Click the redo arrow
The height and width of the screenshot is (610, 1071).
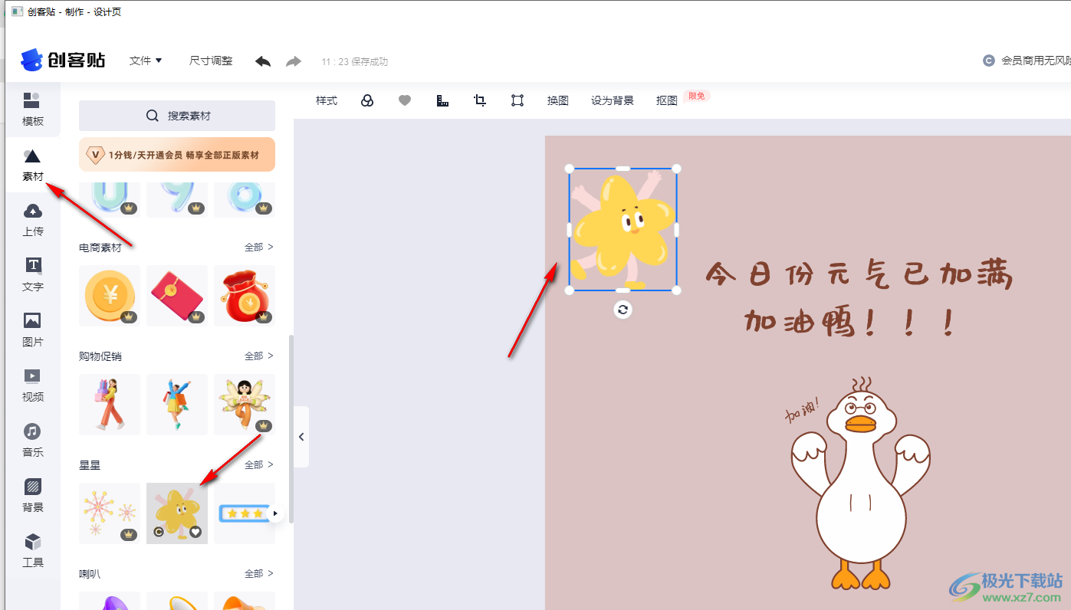[294, 61]
